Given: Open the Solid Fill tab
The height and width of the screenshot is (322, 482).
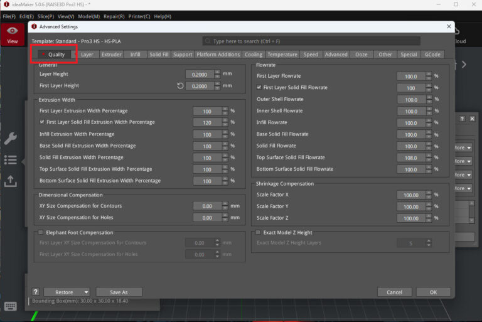Looking at the screenshot, I should (159, 55).
